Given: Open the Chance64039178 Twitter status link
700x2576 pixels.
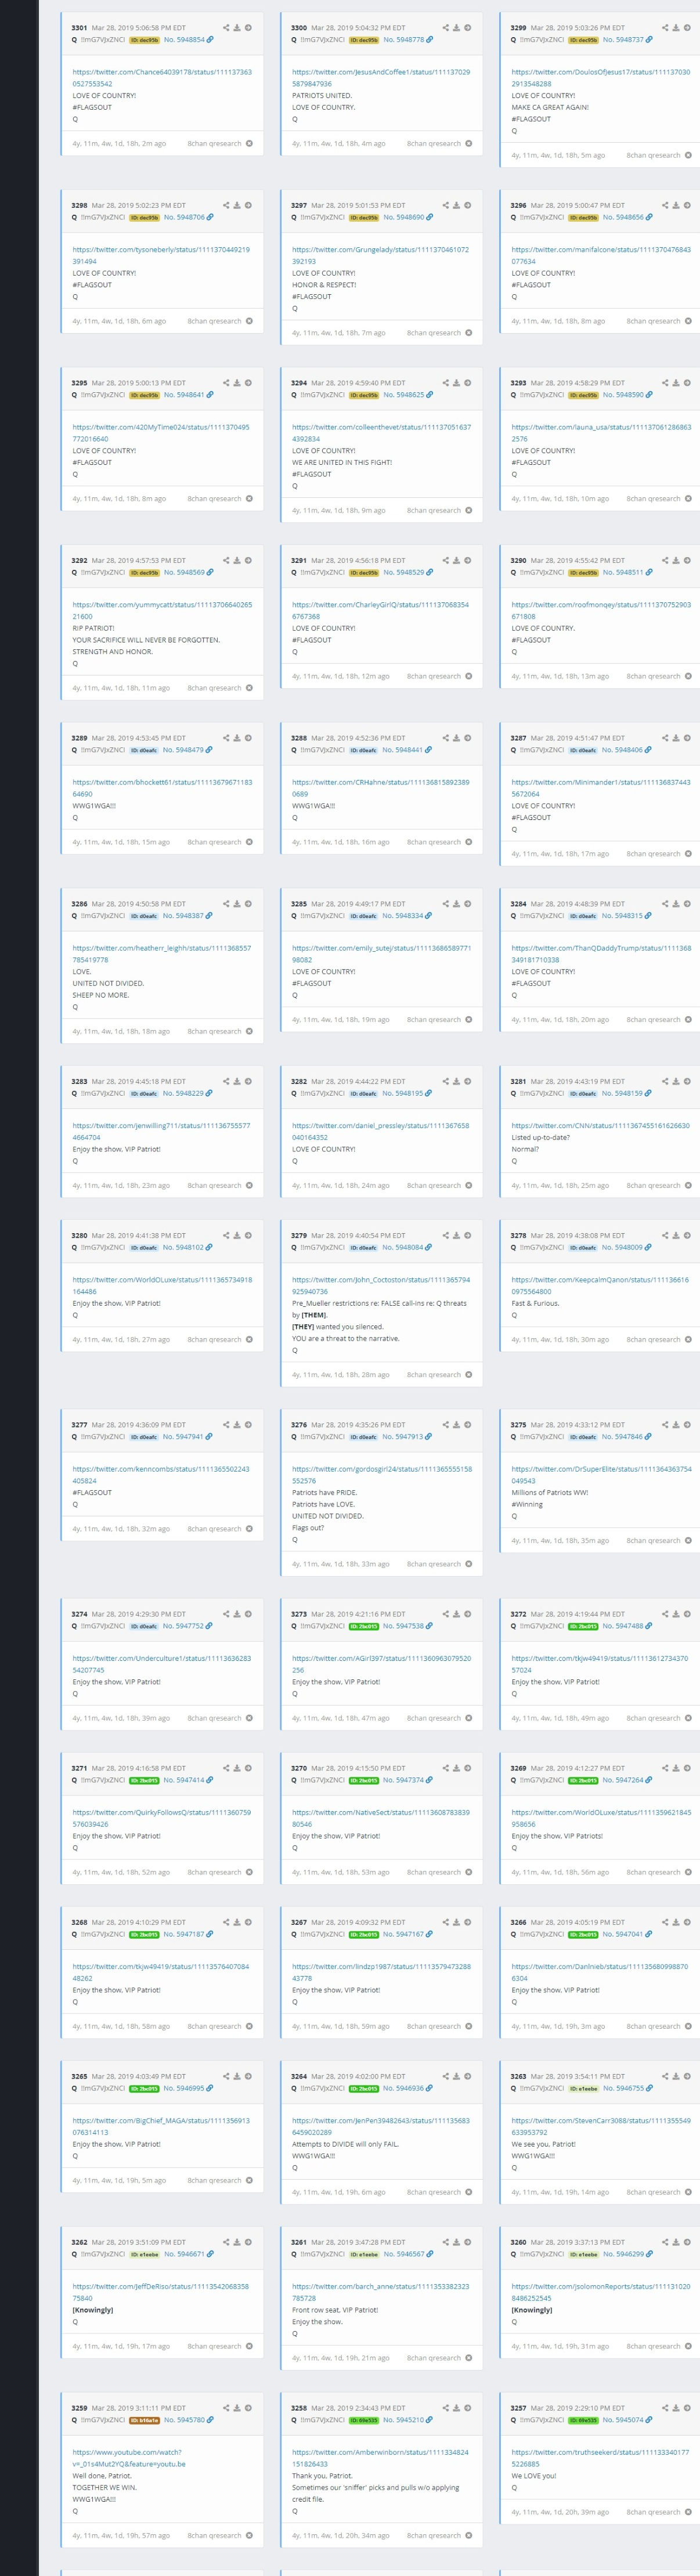Looking at the screenshot, I should [x=162, y=78].
